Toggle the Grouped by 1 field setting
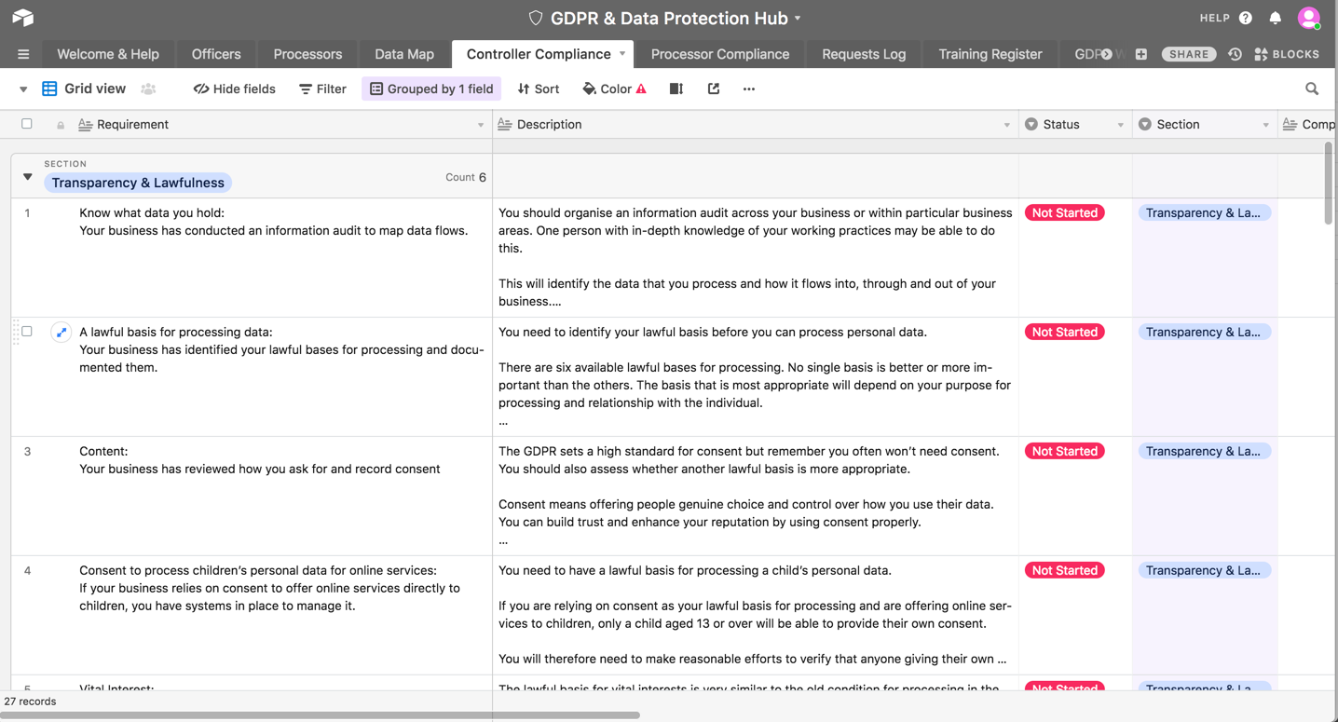This screenshot has height=722, width=1338. tap(431, 89)
